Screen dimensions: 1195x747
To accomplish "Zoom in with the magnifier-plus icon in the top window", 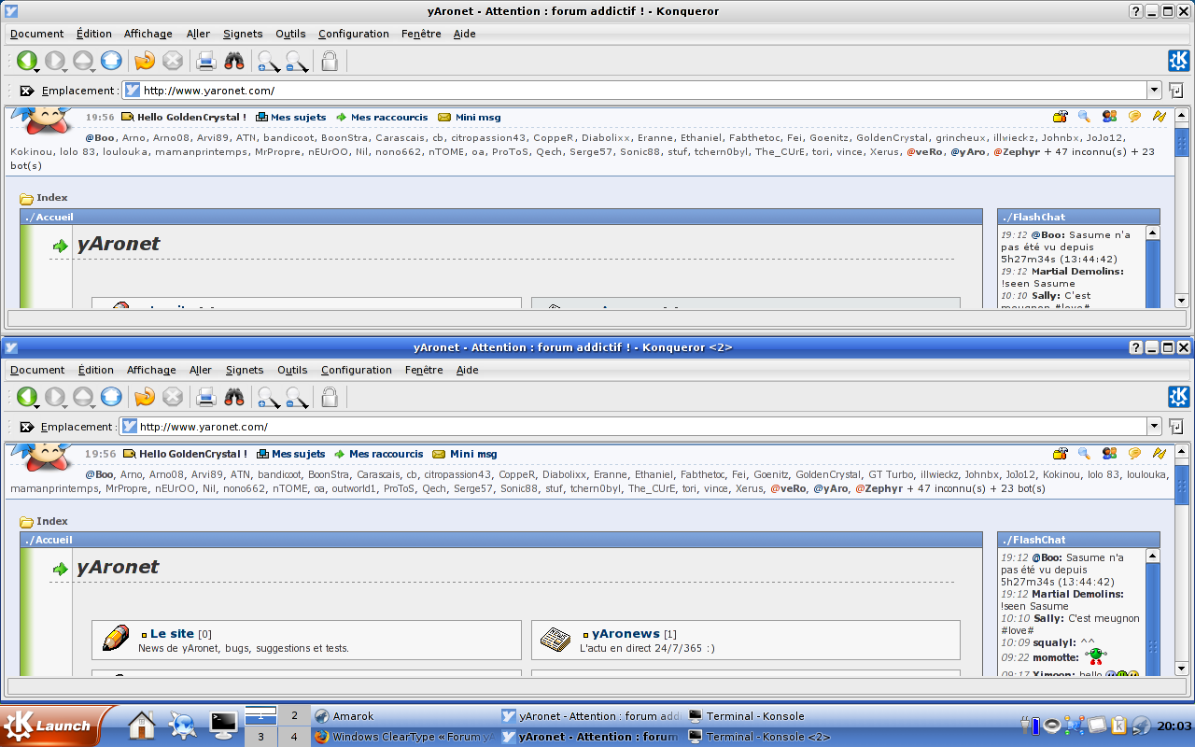I will pyautogui.click(x=269, y=62).
